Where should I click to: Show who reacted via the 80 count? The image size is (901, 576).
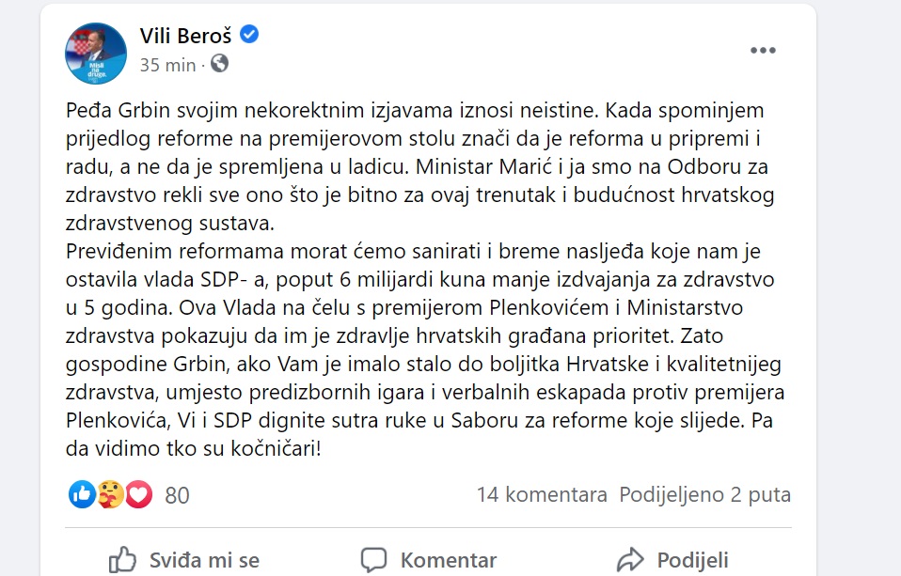point(177,495)
